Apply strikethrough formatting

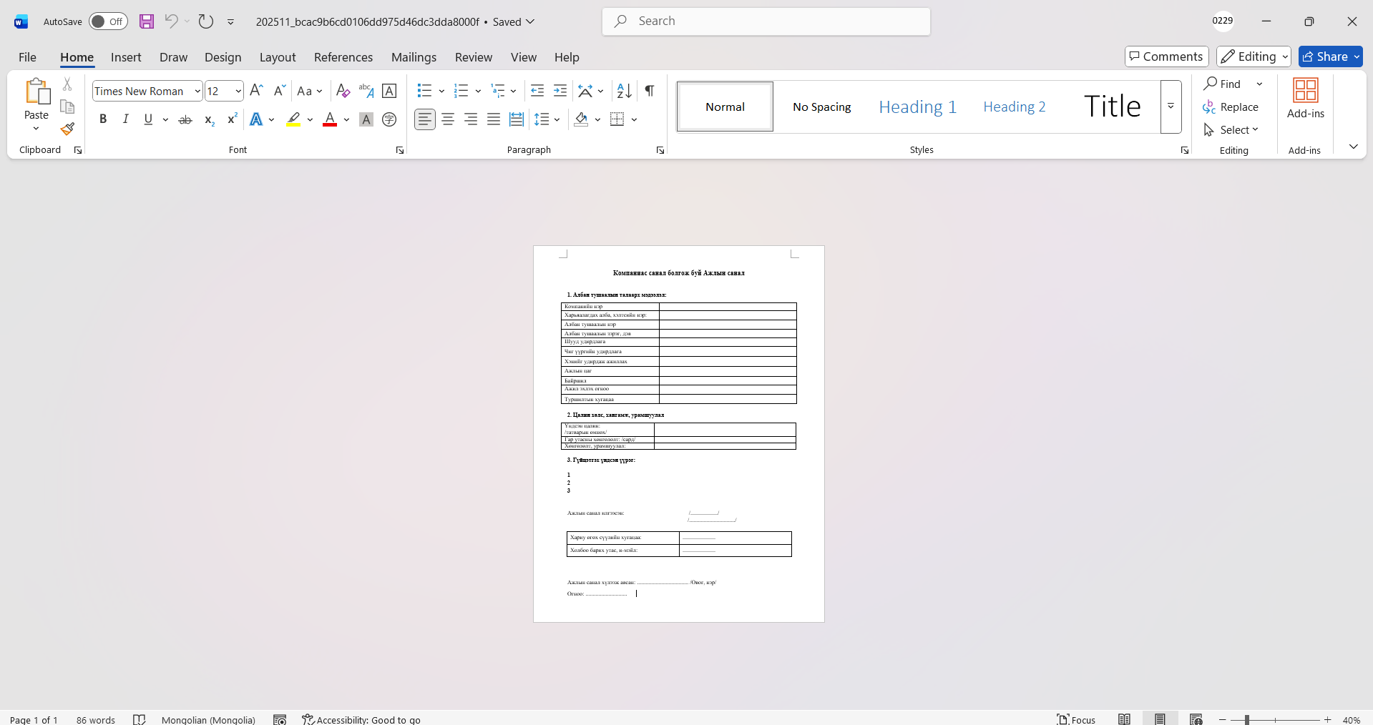(185, 119)
